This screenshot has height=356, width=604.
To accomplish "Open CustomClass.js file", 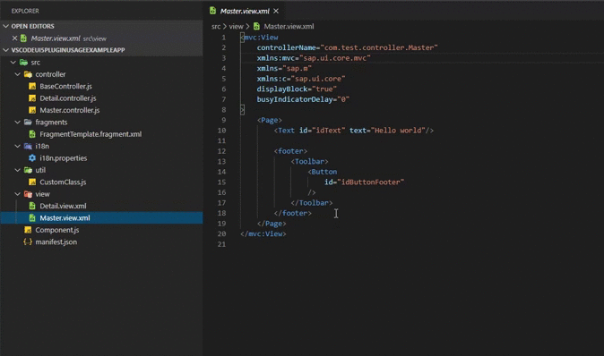I will click(x=63, y=182).
